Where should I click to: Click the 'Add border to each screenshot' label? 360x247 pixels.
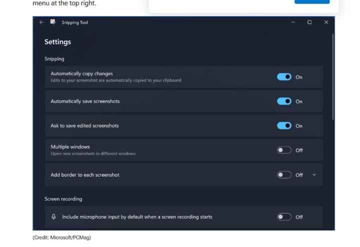[x=85, y=174]
